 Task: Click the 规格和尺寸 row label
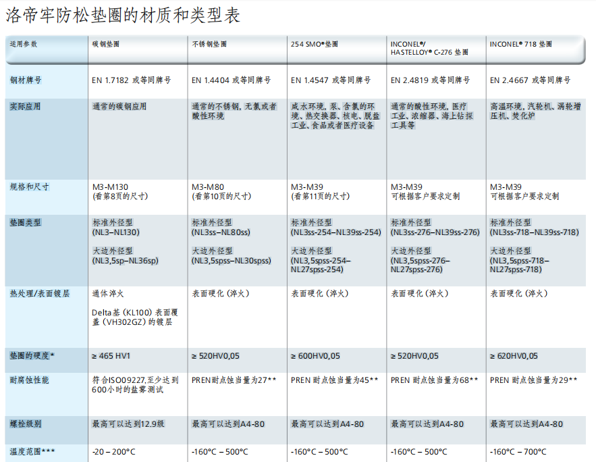(x=29, y=186)
